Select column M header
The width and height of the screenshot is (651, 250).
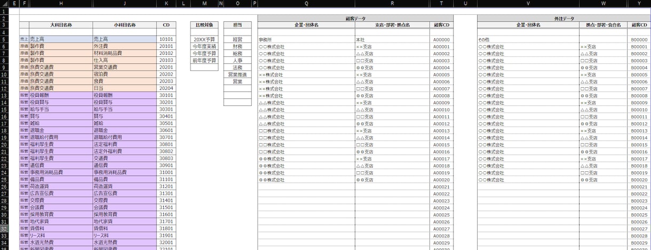(204, 4)
